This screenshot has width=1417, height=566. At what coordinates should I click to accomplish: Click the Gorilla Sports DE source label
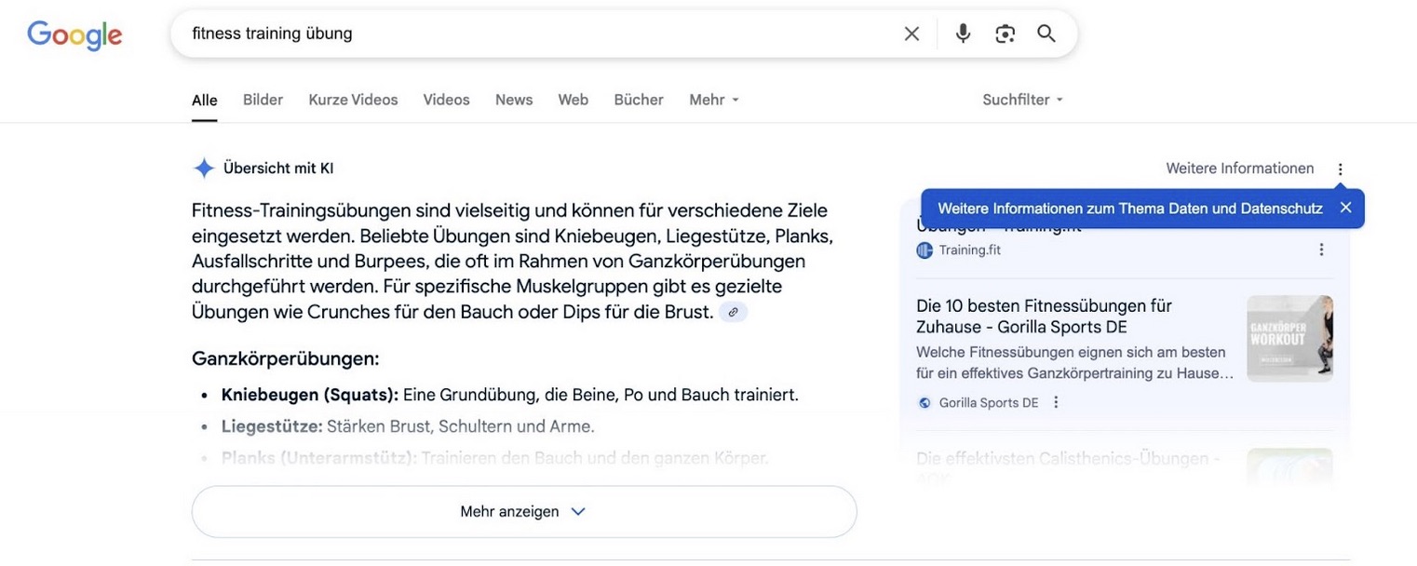point(989,403)
